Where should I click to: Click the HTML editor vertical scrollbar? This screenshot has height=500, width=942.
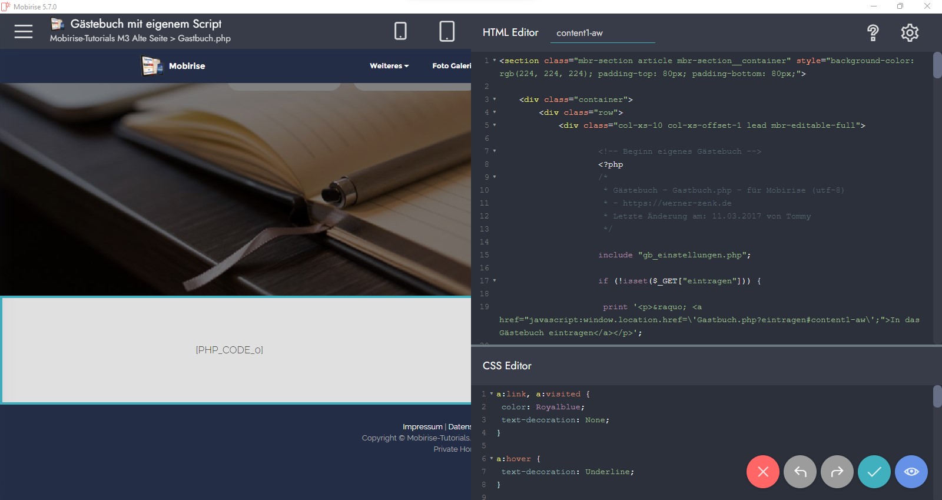click(937, 65)
